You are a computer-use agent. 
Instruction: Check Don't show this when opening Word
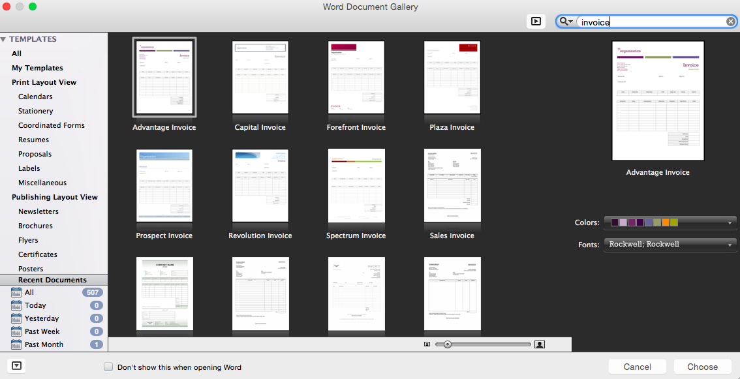(108, 367)
